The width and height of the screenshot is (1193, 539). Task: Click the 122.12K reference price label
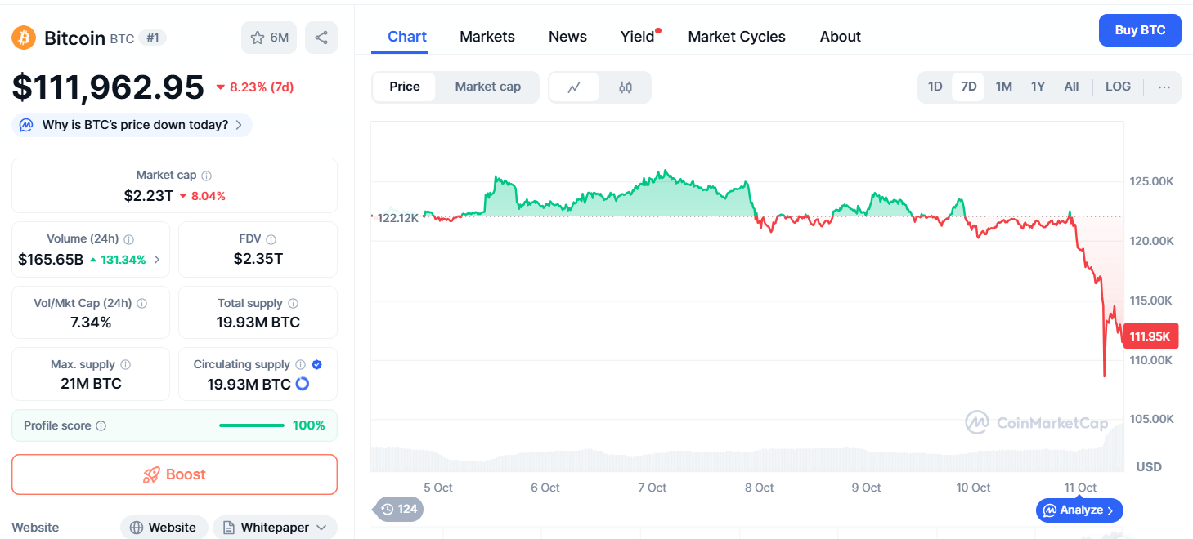[x=398, y=218]
